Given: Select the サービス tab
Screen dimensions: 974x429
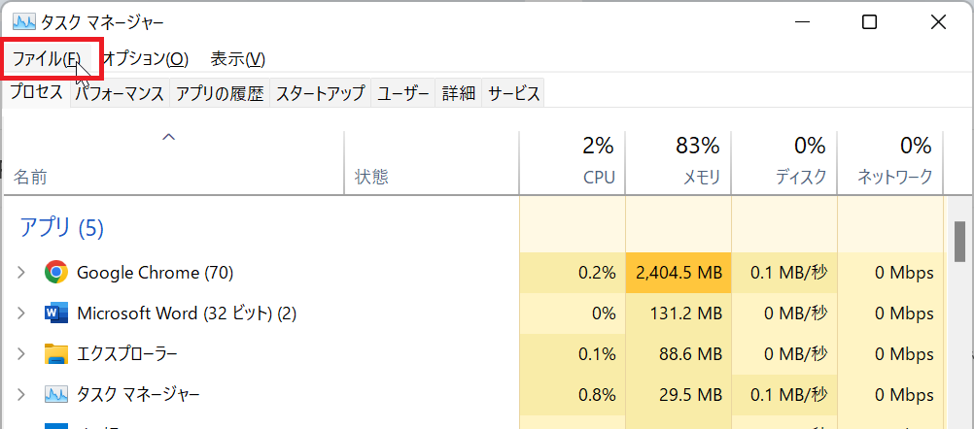Looking at the screenshot, I should [513, 93].
